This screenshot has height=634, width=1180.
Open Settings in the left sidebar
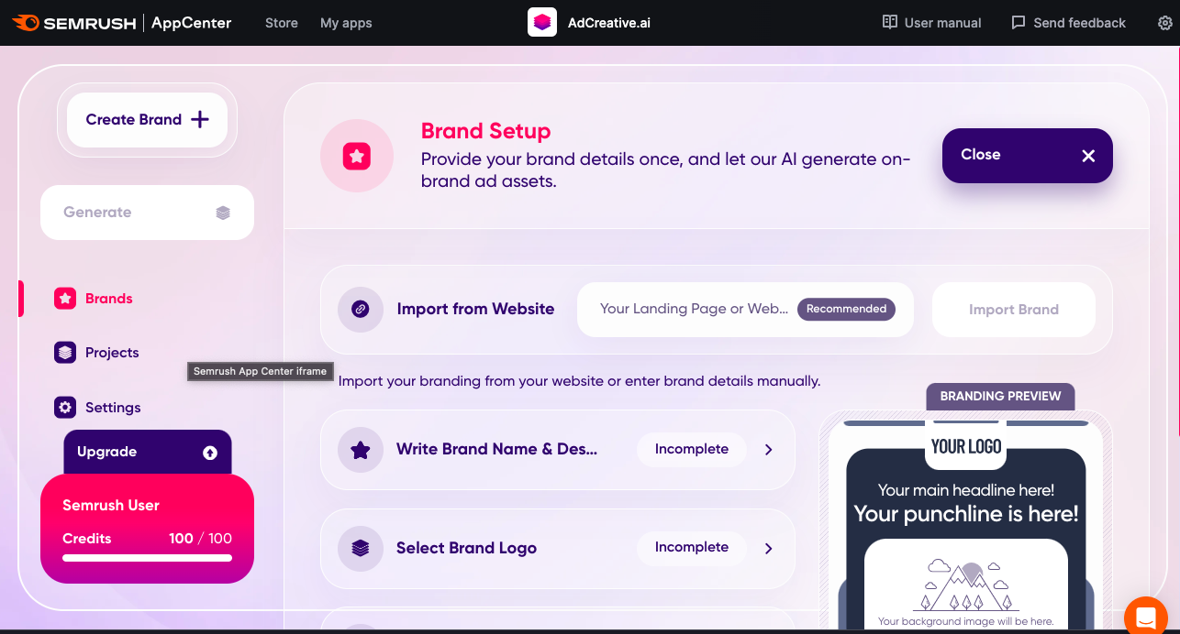coord(112,408)
